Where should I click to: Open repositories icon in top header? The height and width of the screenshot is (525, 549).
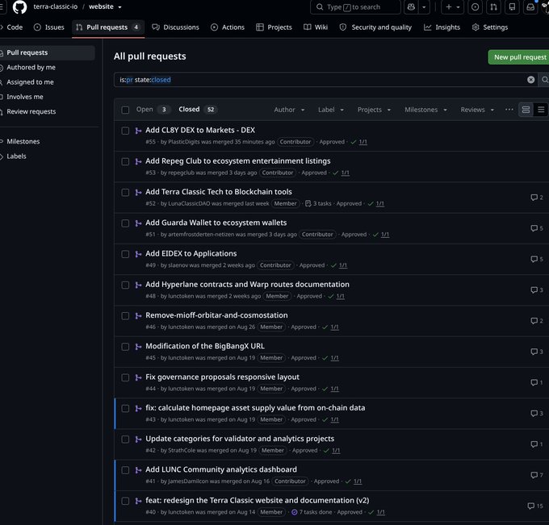(512, 7)
